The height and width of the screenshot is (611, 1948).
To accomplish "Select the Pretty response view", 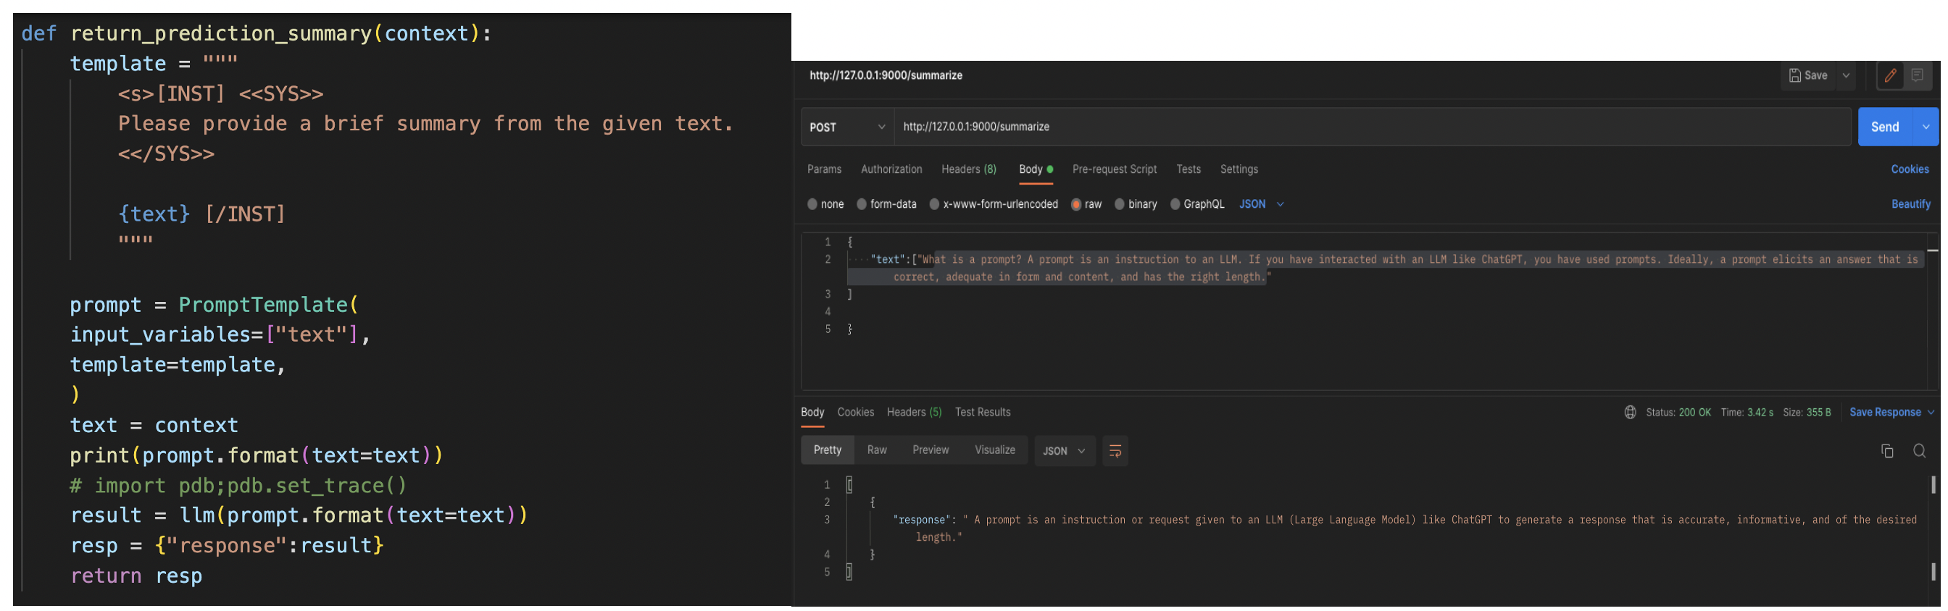I will click(x=828, y=450).
